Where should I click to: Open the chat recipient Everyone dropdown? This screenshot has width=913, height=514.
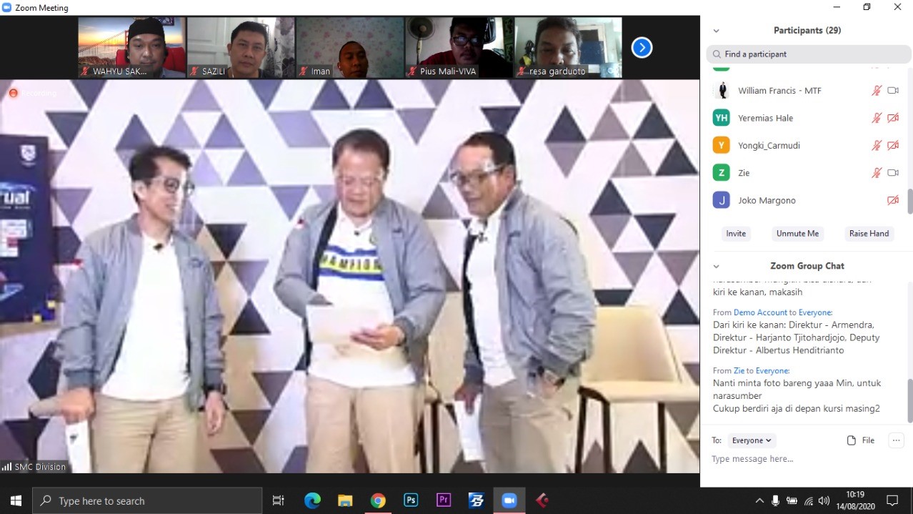(752, 440)
